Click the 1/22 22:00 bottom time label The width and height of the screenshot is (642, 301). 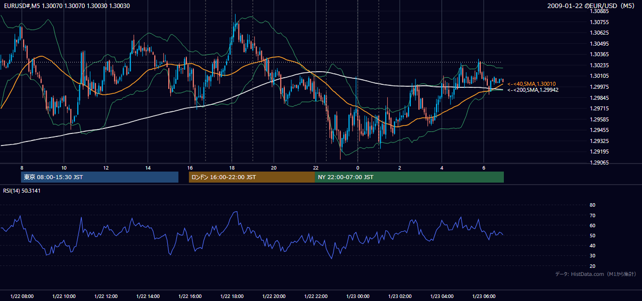pos(316,296)
